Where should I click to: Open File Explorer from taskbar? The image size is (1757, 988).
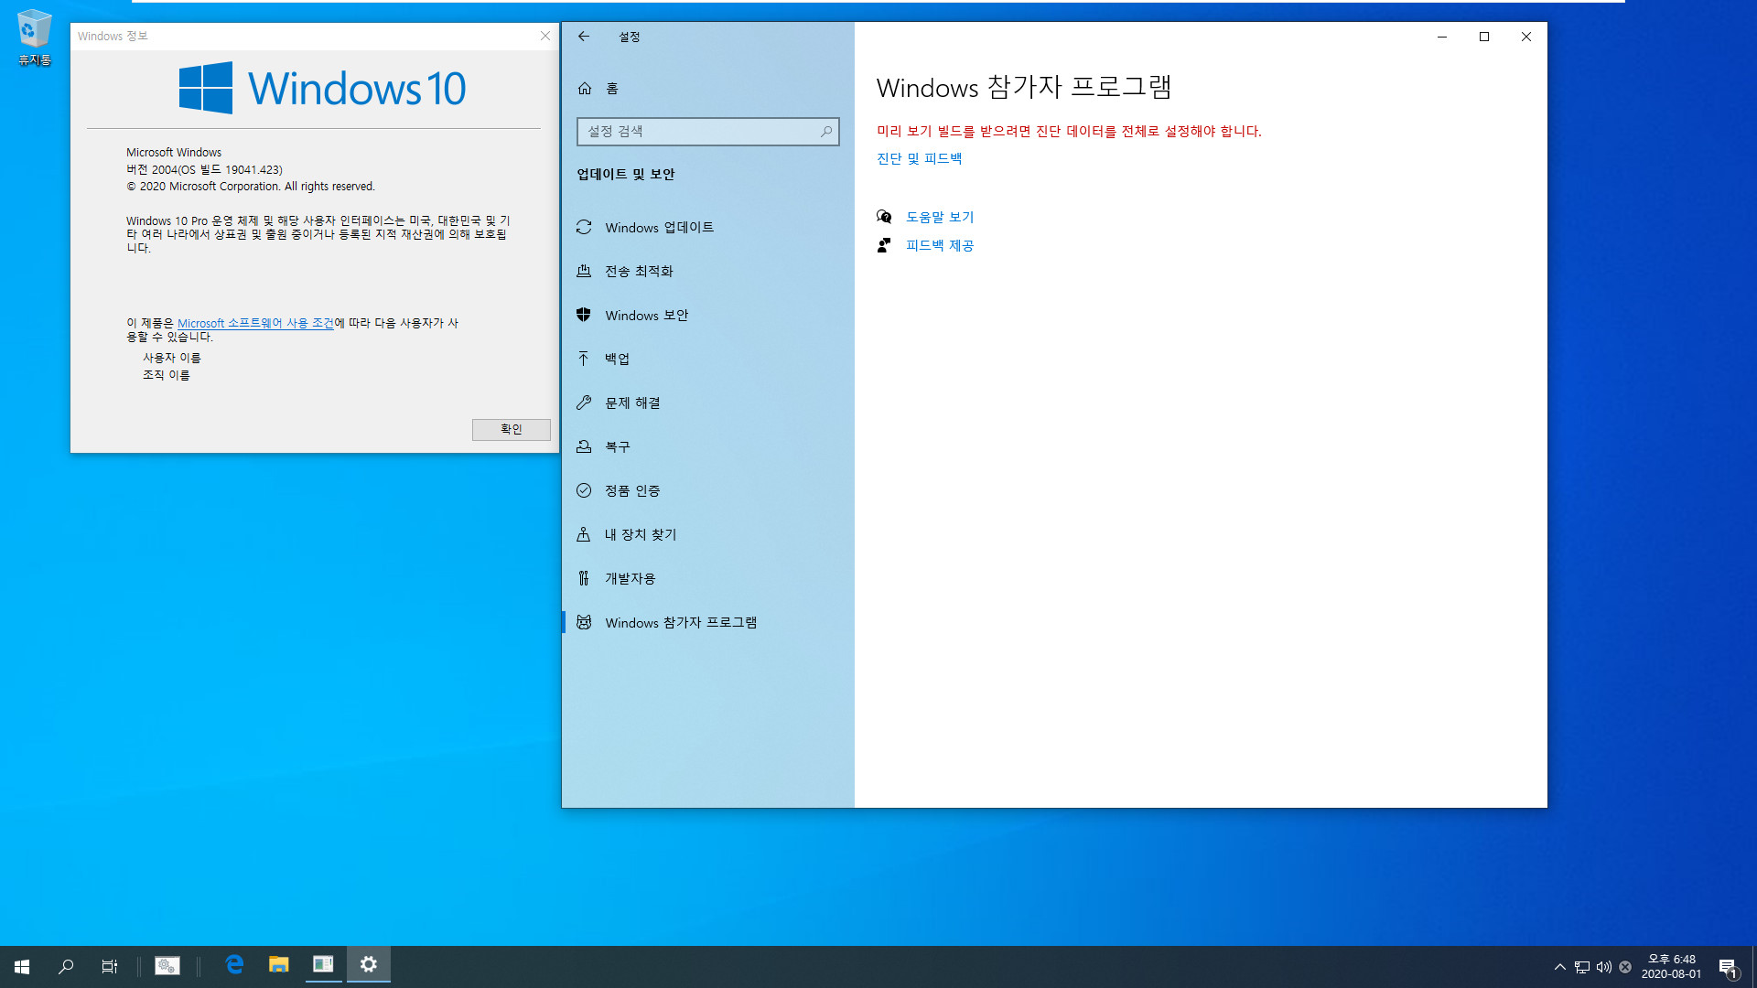click(x=279, y=965)
